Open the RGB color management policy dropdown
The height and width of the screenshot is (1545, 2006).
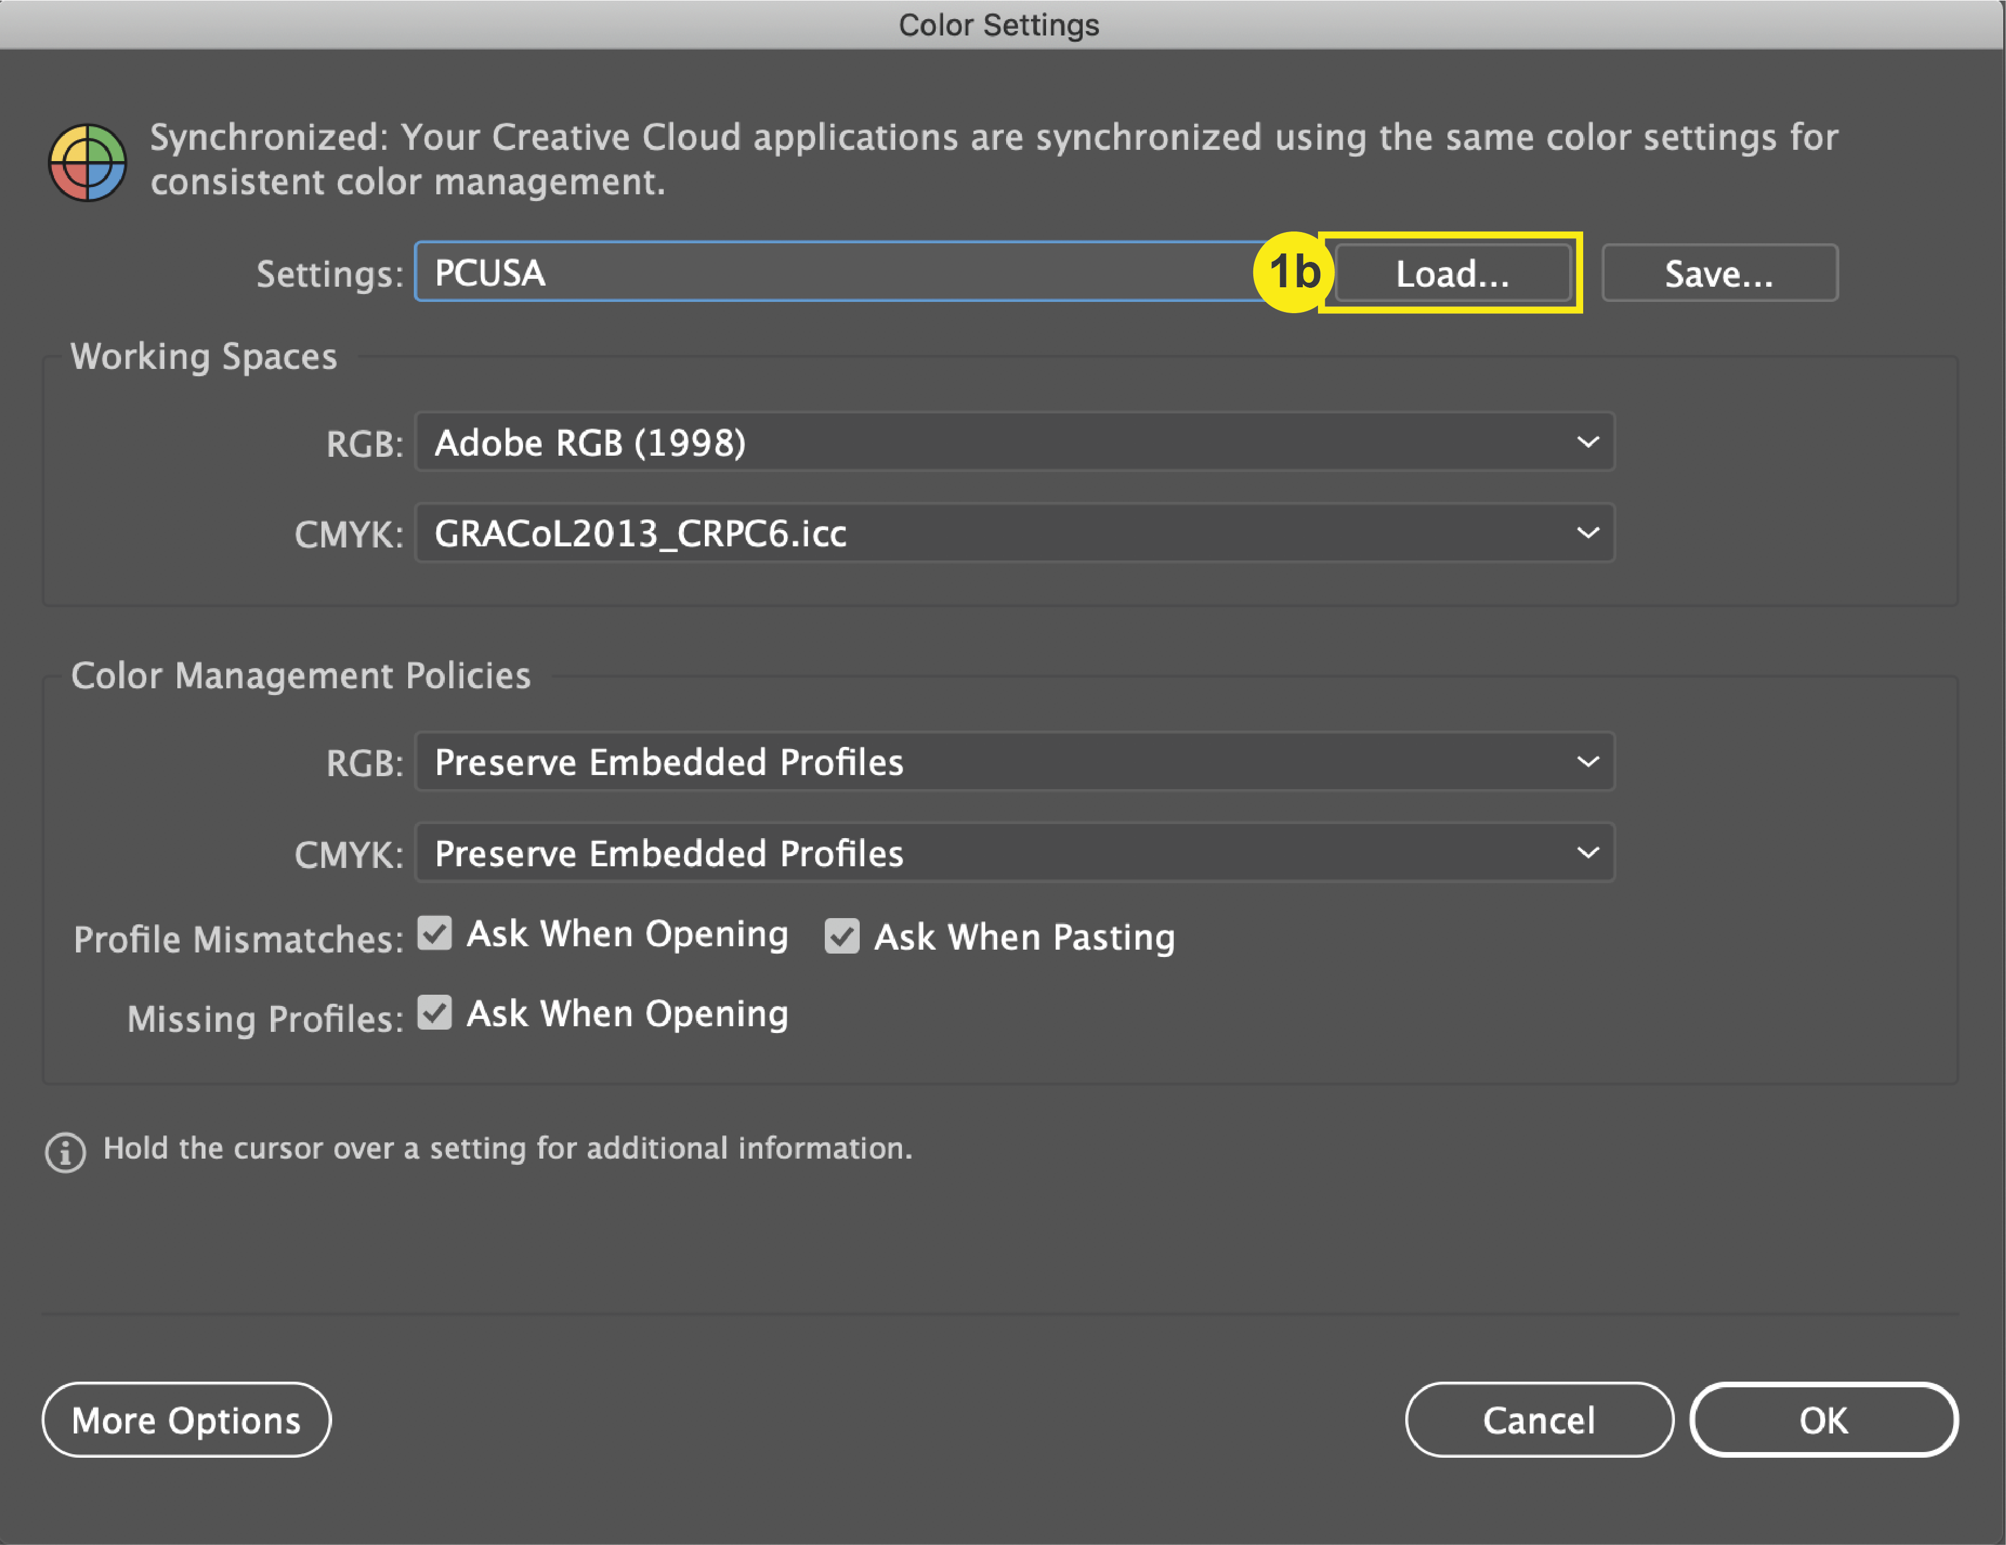tap(1015, 762)
